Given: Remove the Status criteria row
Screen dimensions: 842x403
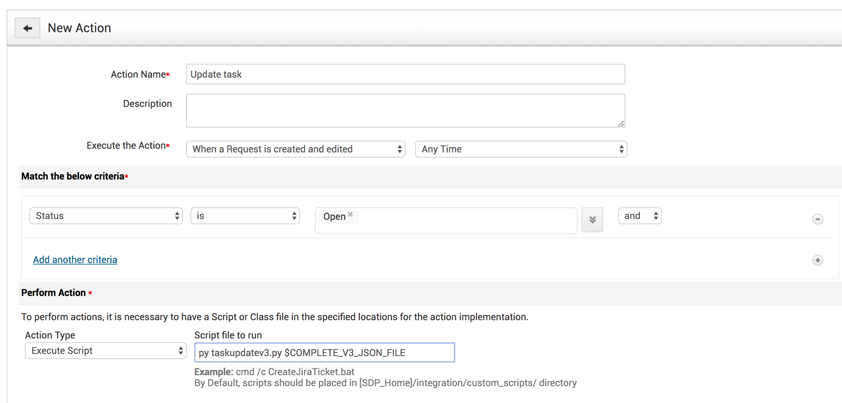Looking at the screenshot, I should pyautogui.click(x=817, y=219).
